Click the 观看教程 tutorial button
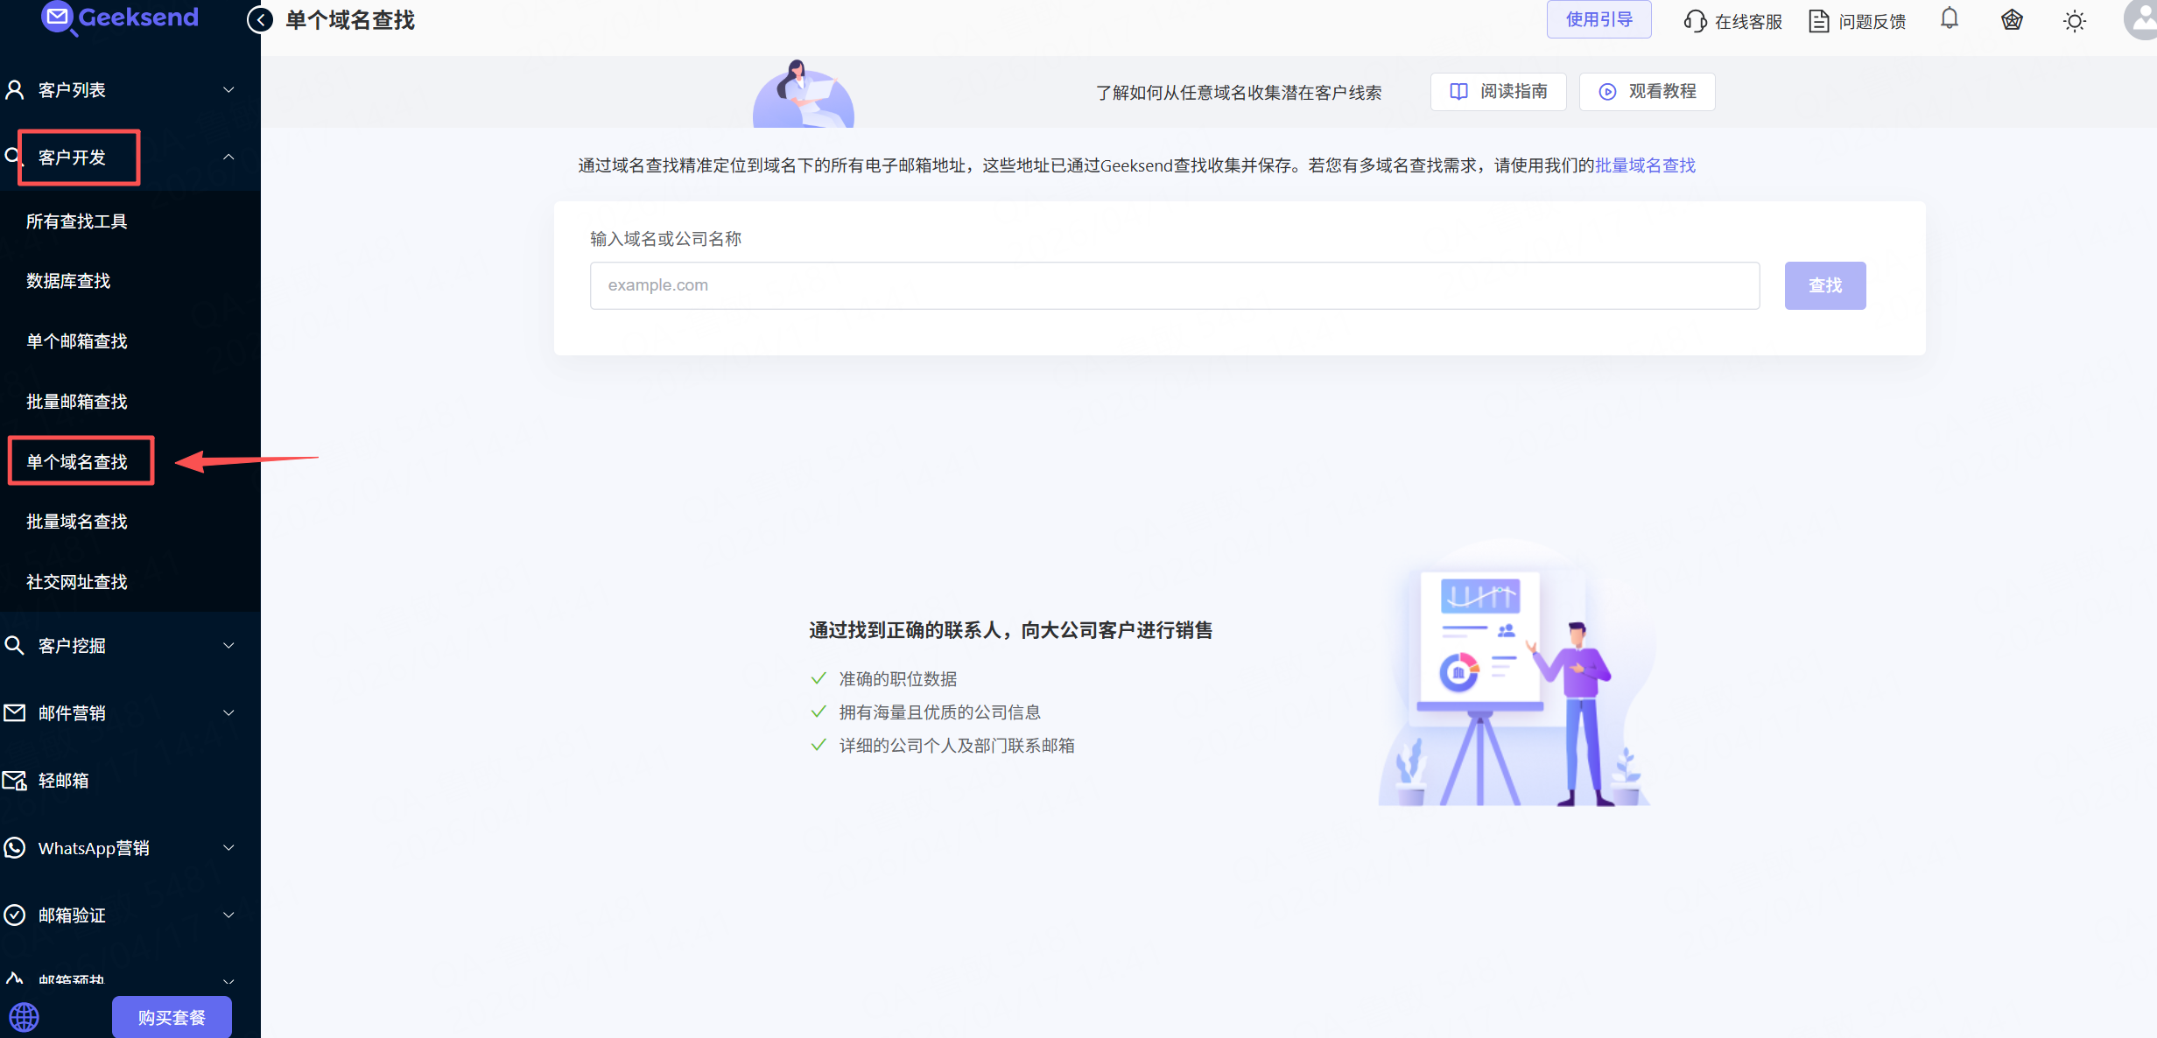The image size is (2157, 1038). (x=1647, y=92)
